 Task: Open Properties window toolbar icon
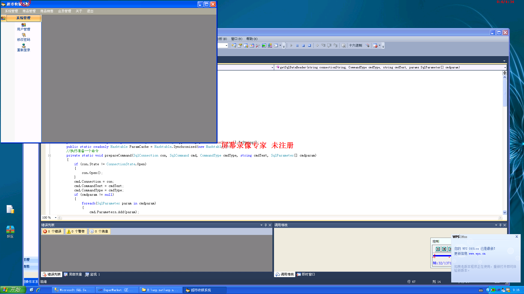pyautogui.click(x=240, y=45)
